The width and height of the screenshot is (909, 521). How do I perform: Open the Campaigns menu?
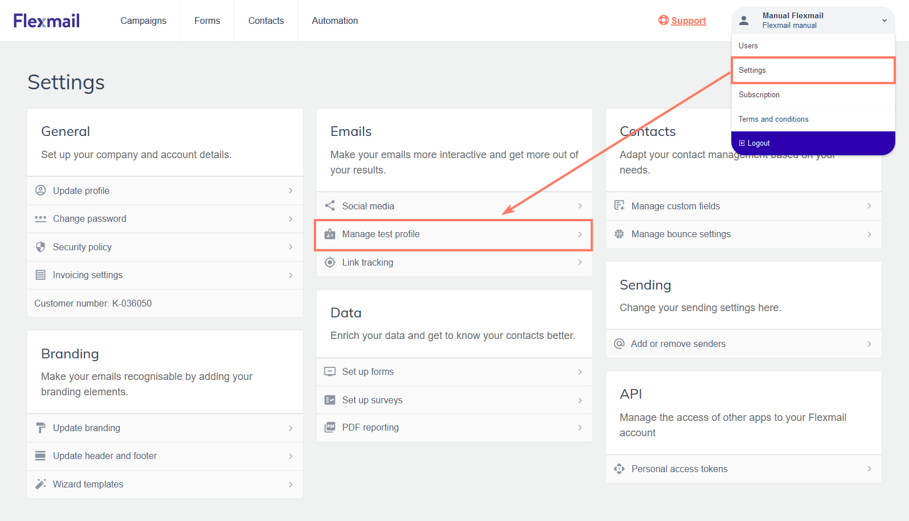tap(144, 20)
